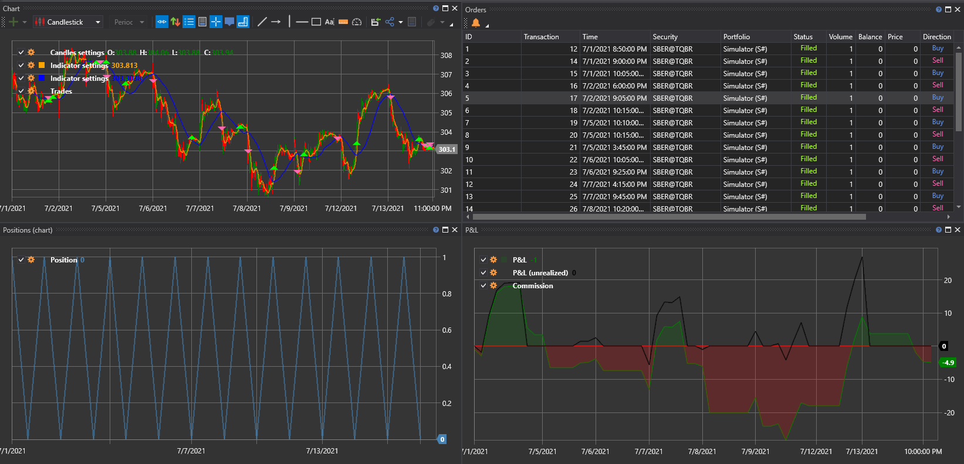Toggle the crosshair cursor icon
The height and width of the screenshot is (464, 964).
(x=216, y=22)
